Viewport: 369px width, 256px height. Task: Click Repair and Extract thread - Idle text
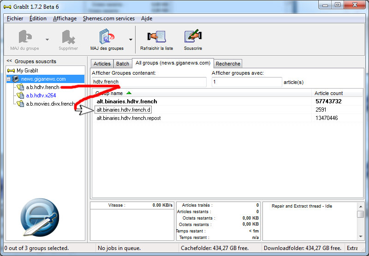point(302,206)
